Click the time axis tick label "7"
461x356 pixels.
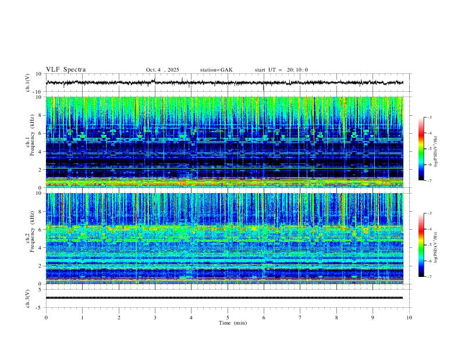tap(300, 318)
